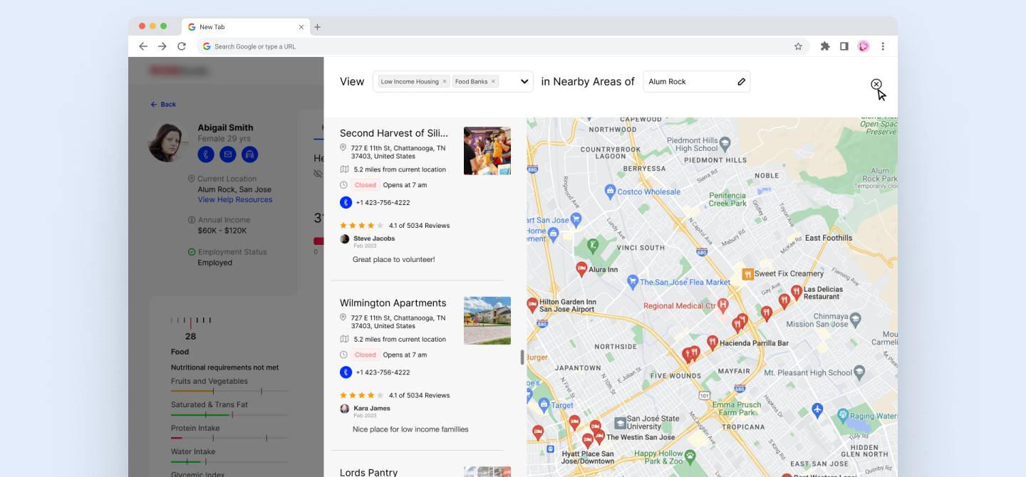Open a new browser tab
This screenshot has height=477, width=1026.
click(x=318, y=27)
